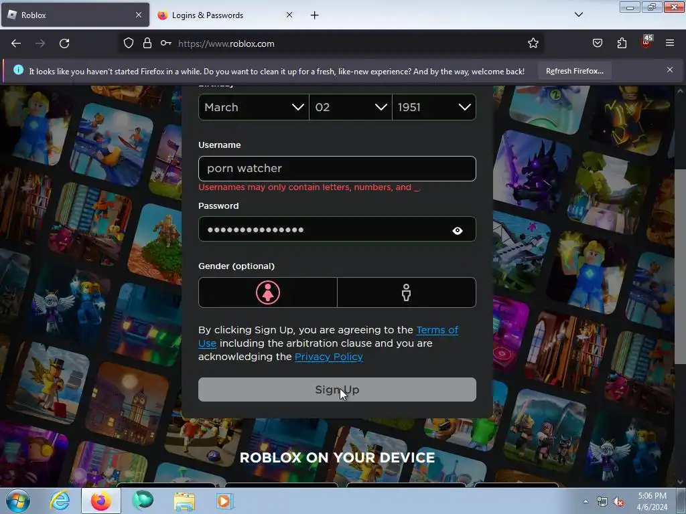Open the Firefox application menu
This screenshot has height=514, width=686.
(670, 44)
